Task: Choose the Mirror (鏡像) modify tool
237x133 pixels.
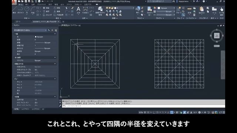Action: [57, 11]
